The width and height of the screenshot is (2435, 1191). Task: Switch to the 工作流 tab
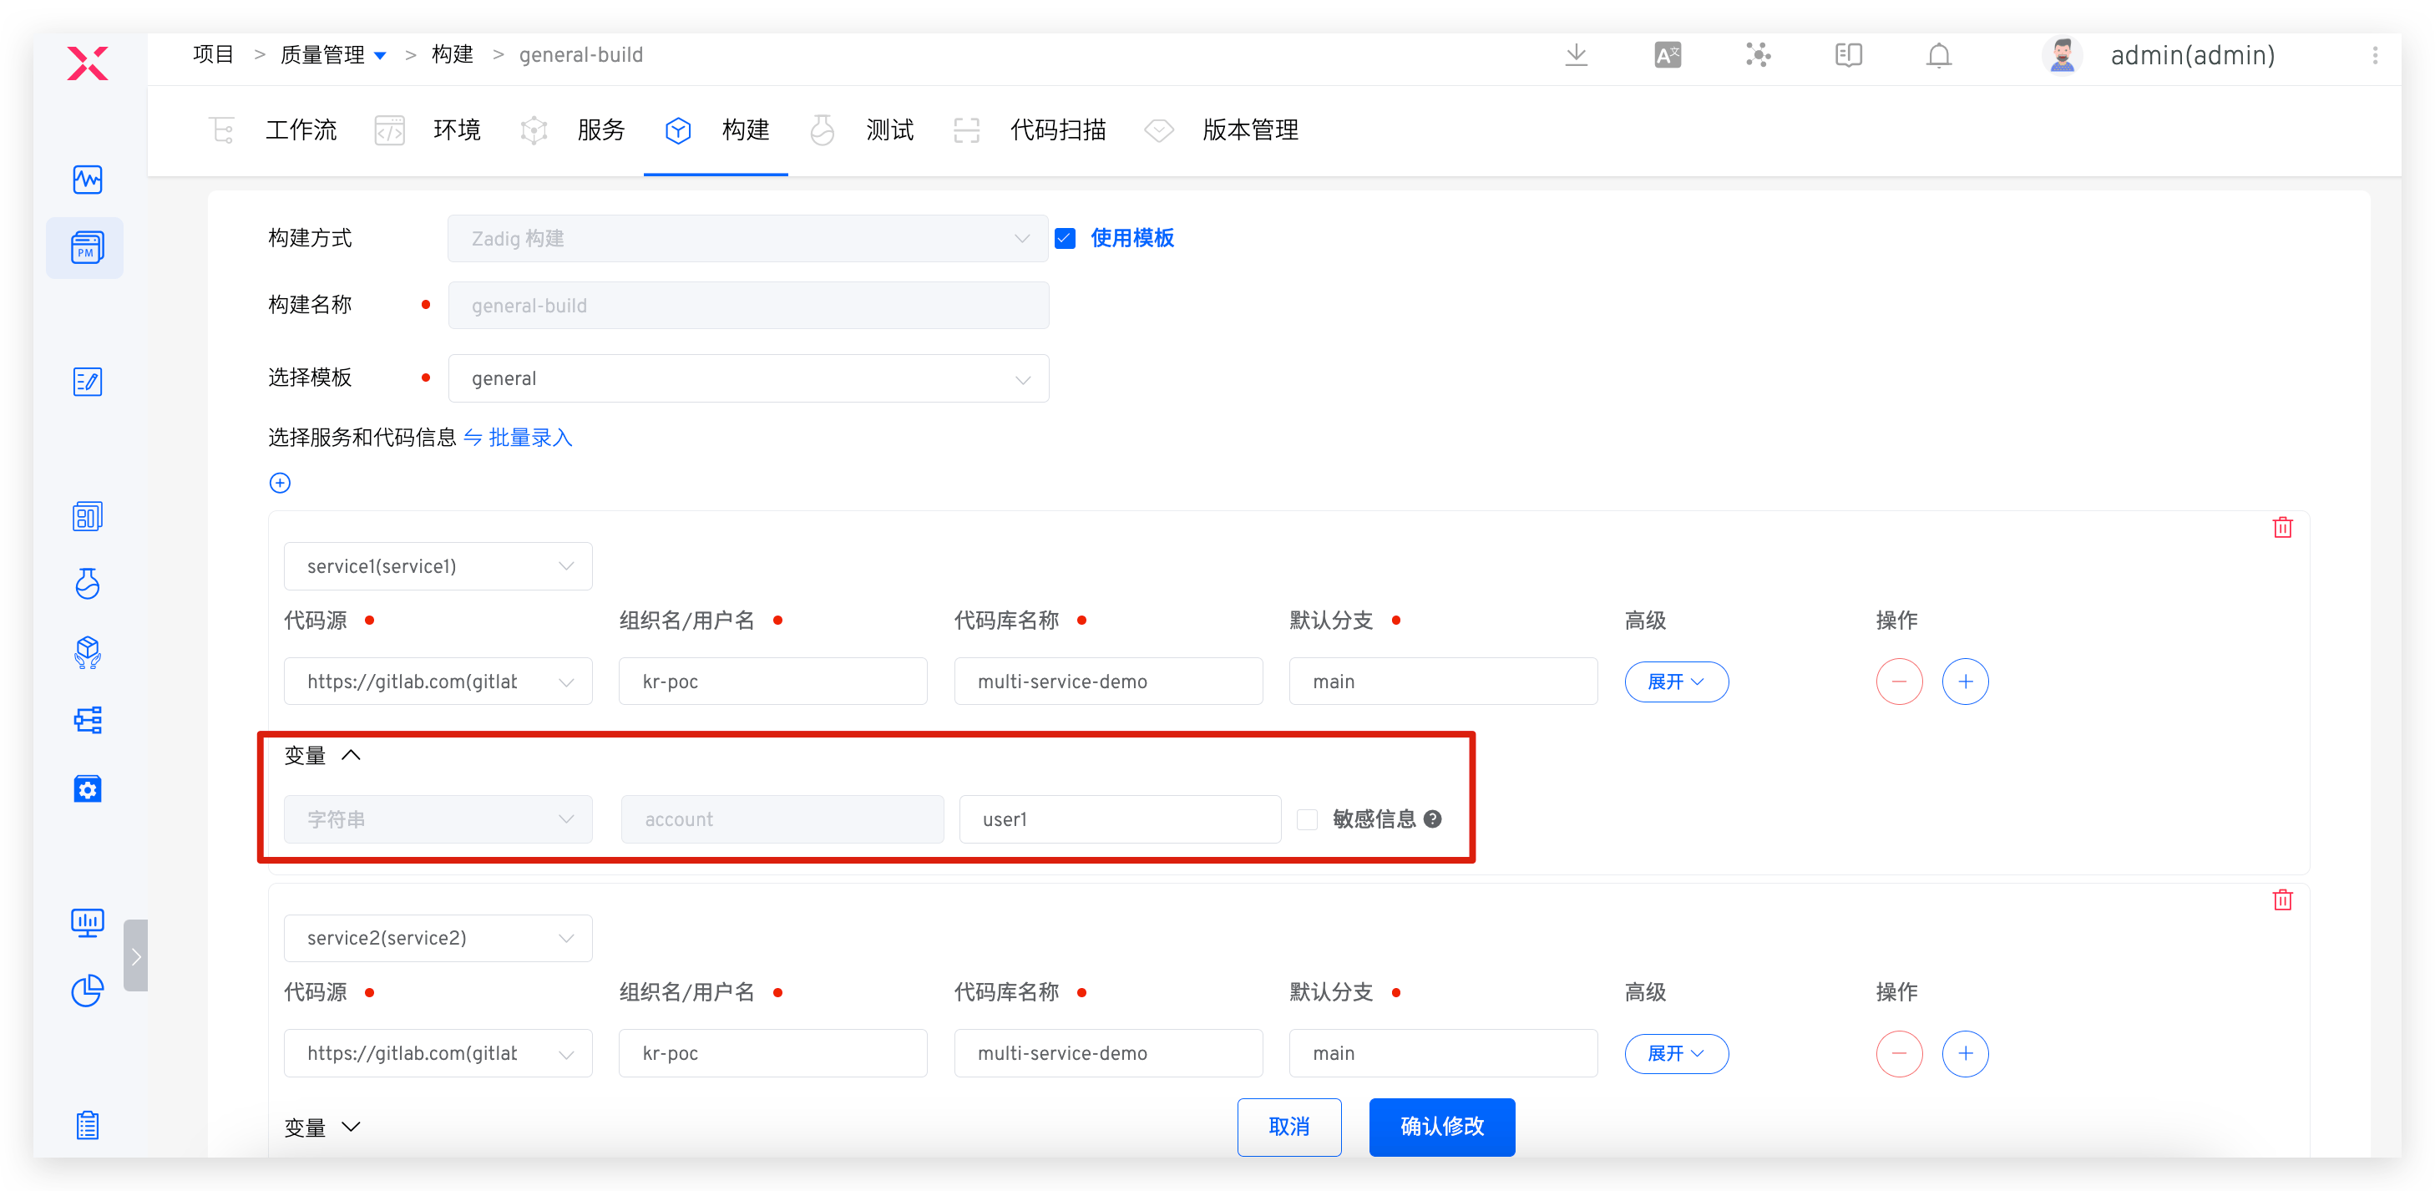pos(301,129)
